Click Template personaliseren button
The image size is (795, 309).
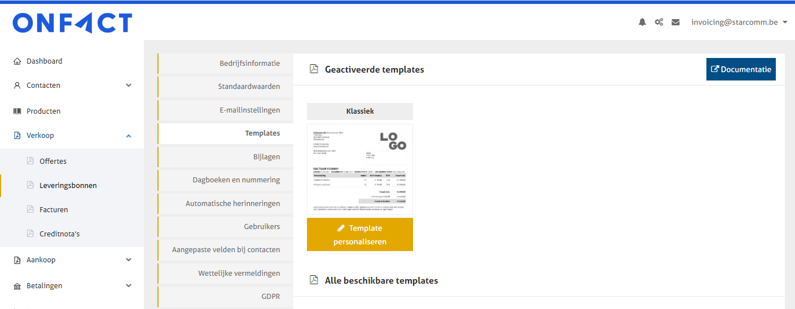click(359, 235)
